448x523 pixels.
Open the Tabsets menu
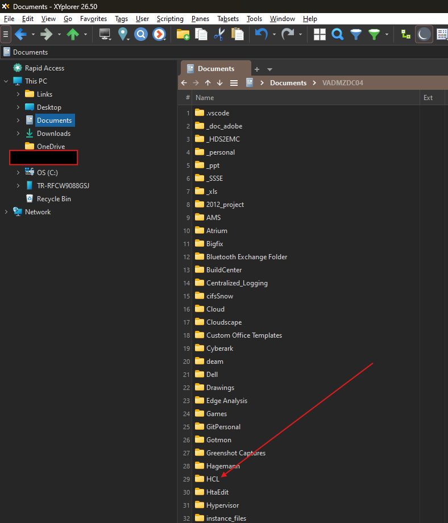pyautogui.click(x=227, y=19)
